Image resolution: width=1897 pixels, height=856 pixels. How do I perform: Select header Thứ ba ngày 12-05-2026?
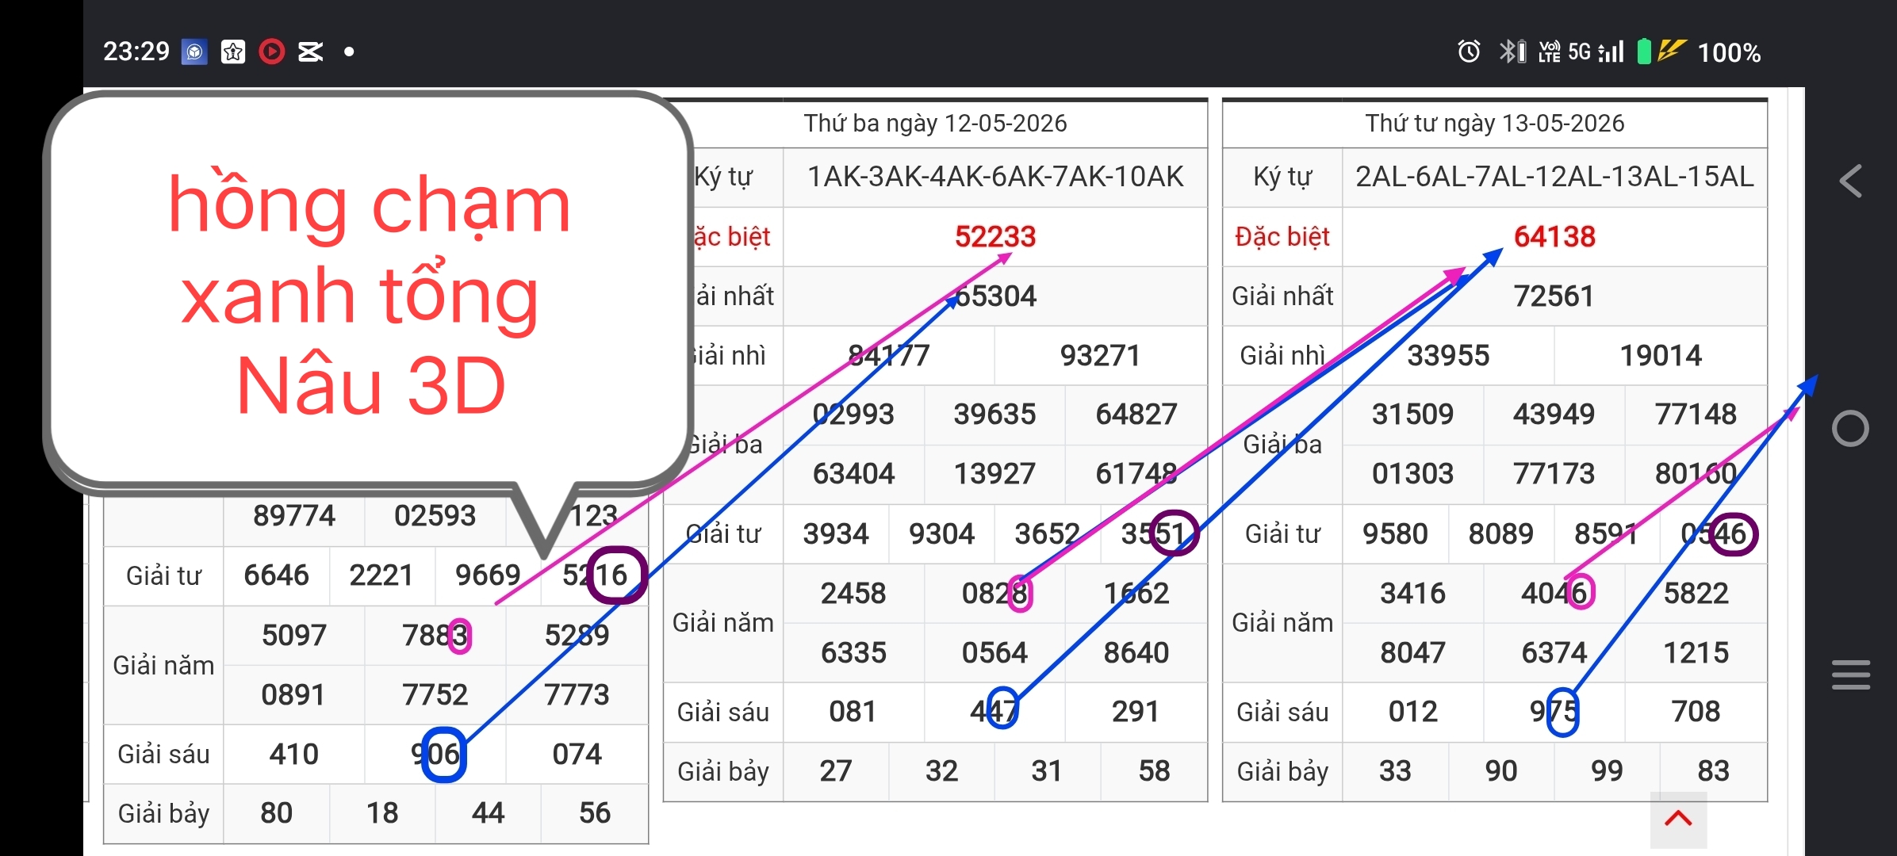[x=935, y=123]
